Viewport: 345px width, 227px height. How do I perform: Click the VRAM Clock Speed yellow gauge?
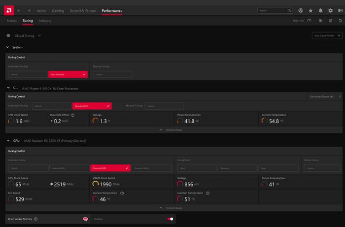pyautogui.click(x=96, y=184)
